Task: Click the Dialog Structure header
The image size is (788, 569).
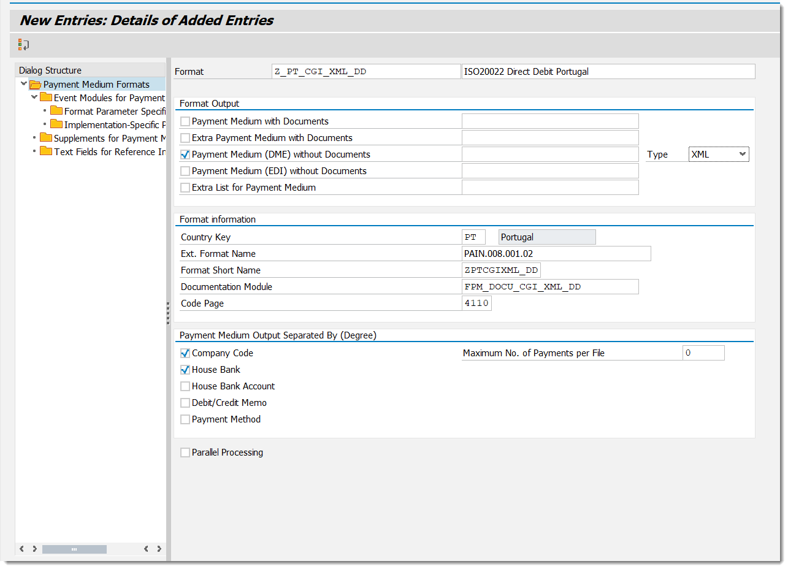Action: pos(90,70)
